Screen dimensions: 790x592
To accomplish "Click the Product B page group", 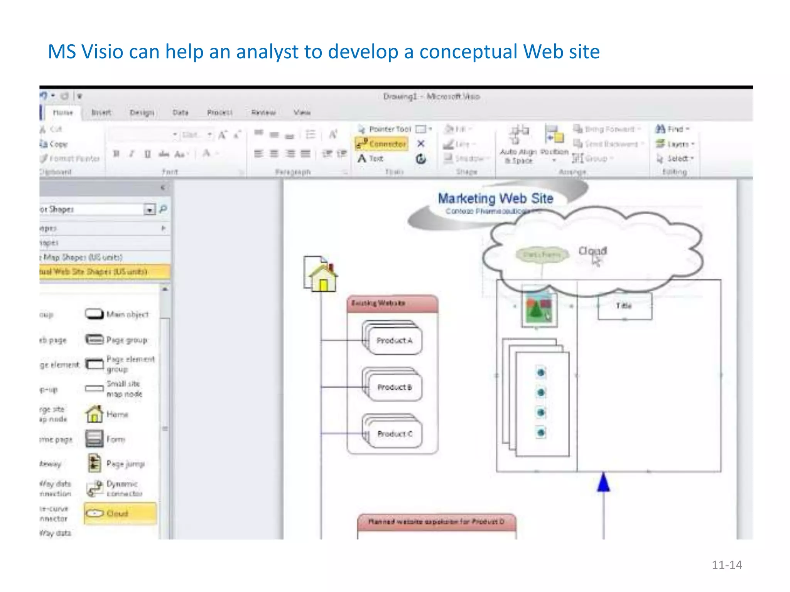I will click(x=392, y=385).
